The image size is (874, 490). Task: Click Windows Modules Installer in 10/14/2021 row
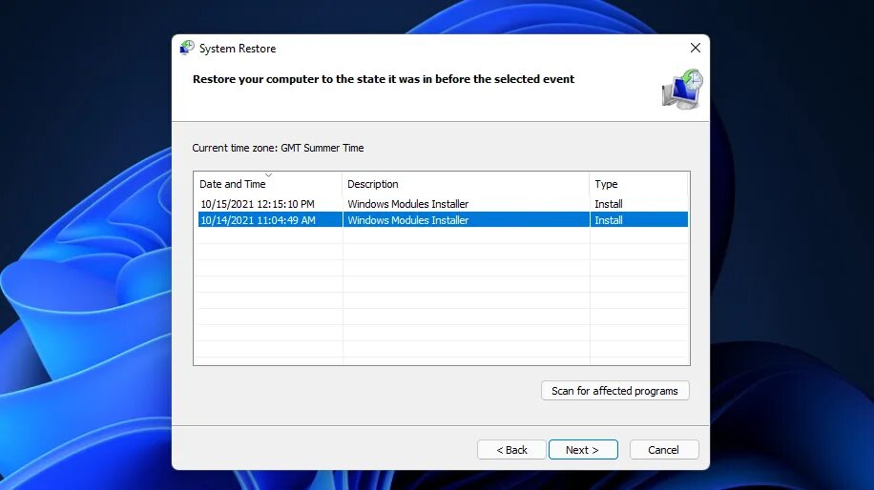408,220
